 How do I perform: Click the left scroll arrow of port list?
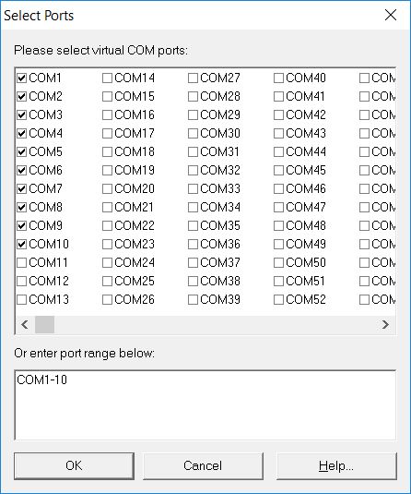pyautogui.click(x=25, y=324)
